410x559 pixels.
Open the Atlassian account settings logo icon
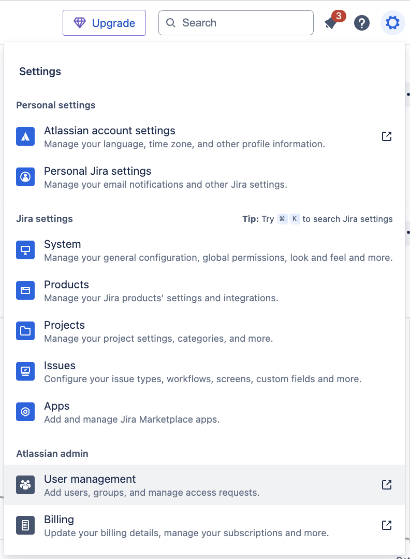pos(25,136)
